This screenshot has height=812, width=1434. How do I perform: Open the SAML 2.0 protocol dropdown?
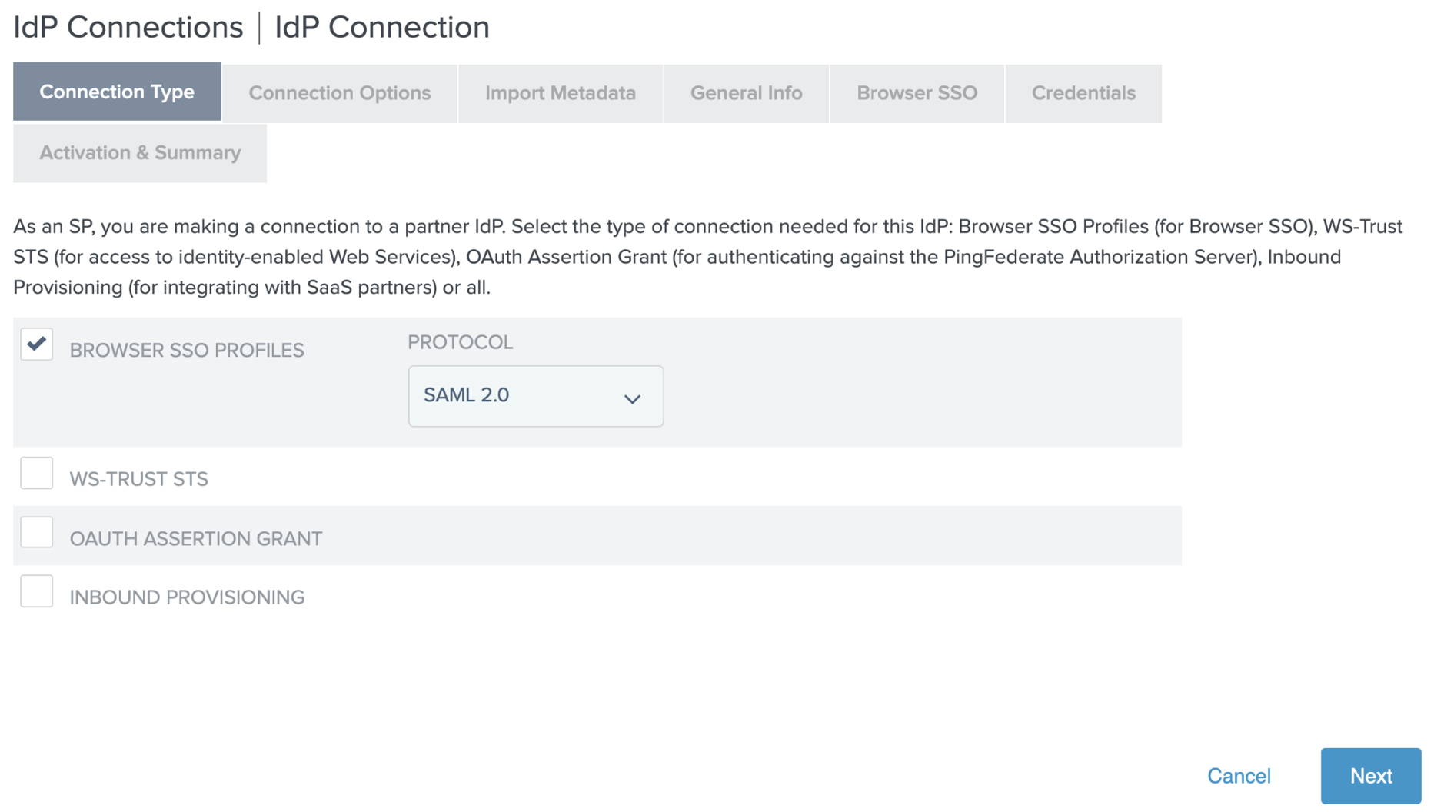tap(535, 396)
